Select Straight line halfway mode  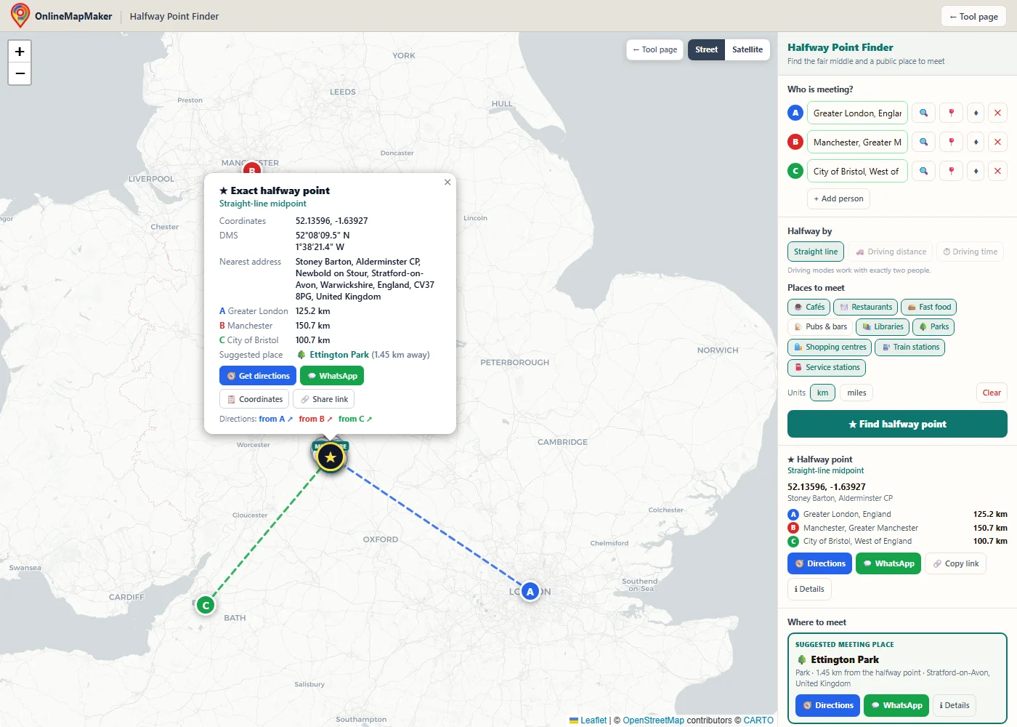(816, 252)
